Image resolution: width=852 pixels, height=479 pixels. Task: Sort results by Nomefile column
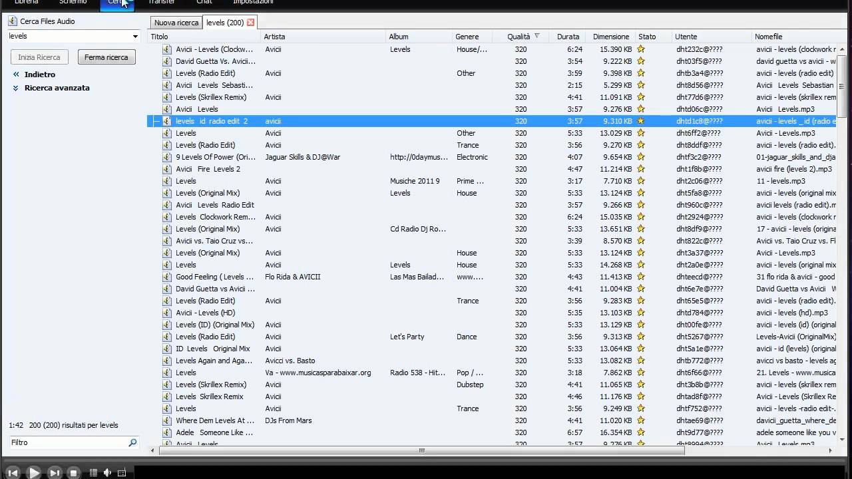795,37
